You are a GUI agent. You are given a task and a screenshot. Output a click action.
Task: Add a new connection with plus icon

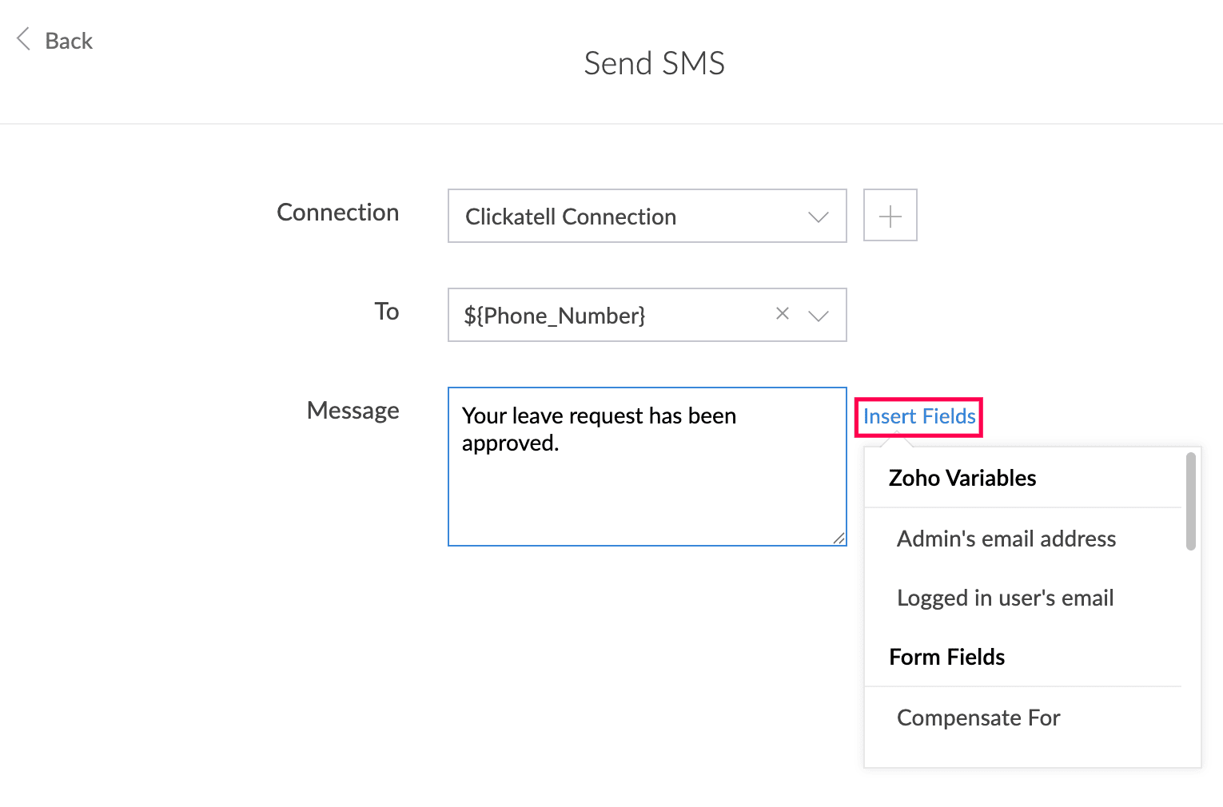[x=890, y=216]
